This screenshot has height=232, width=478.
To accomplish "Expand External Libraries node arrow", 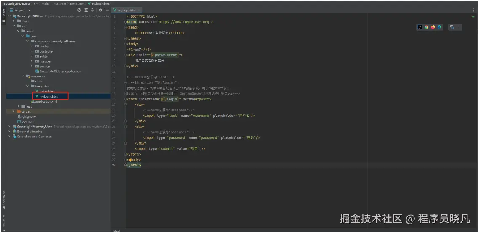I will point(9,132).
